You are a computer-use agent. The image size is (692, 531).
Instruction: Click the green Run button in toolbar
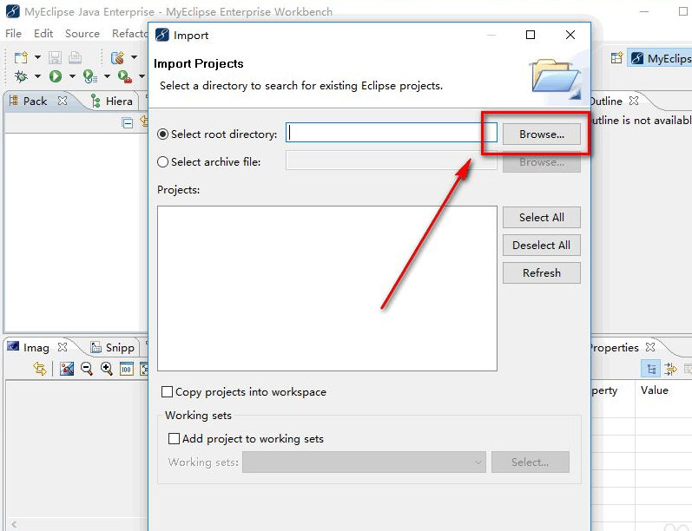click(x=56, y=76)
